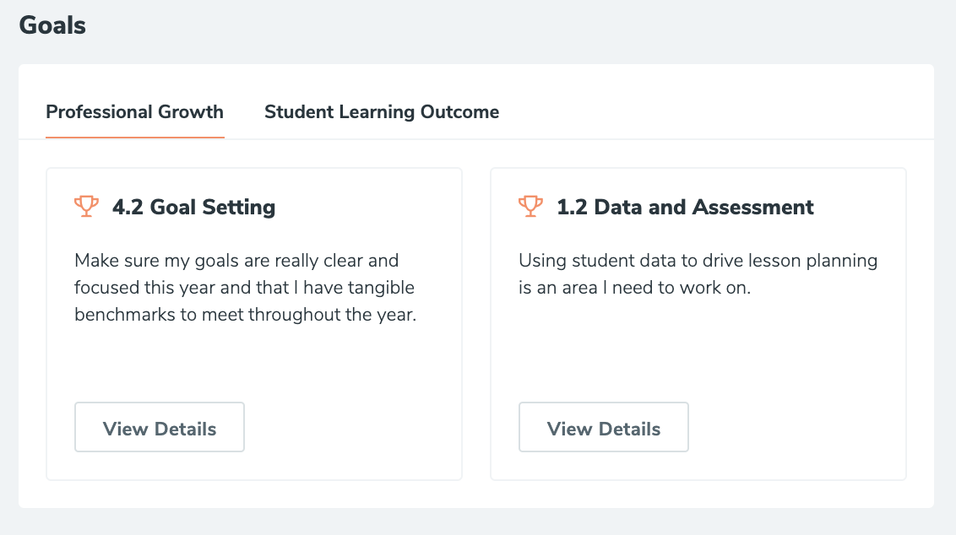Click the word 'Setting' in the left card title
Screen dimensions: 956x535
click(x=239, y=208)
